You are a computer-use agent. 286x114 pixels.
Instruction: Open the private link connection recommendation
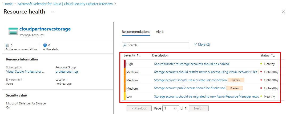click(x=190, y=80)
